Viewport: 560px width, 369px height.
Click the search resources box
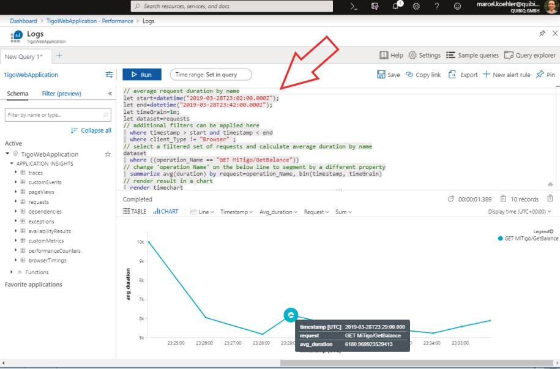pos(232,6)
